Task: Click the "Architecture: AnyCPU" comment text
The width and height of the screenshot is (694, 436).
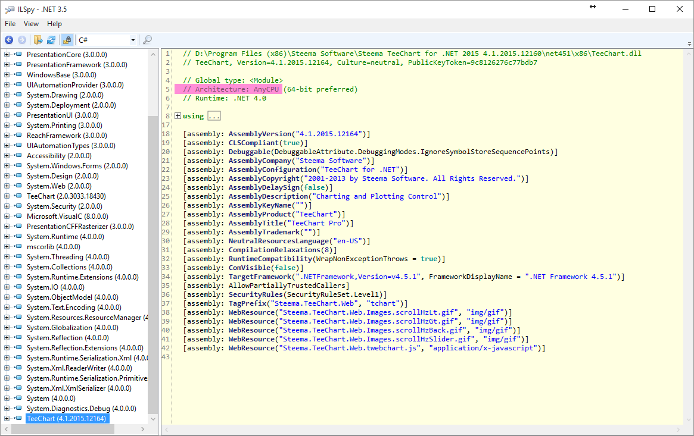Action: [x=236, y=89]
